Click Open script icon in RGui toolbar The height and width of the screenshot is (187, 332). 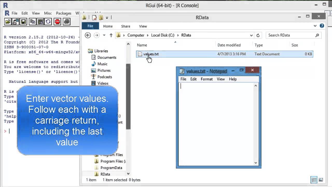pyautogui.click(x=8, y=22)
